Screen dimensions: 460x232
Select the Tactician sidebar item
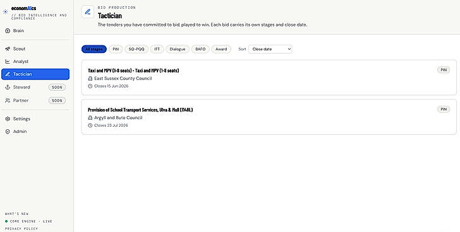pyautogui.click(x=35, y=74)
